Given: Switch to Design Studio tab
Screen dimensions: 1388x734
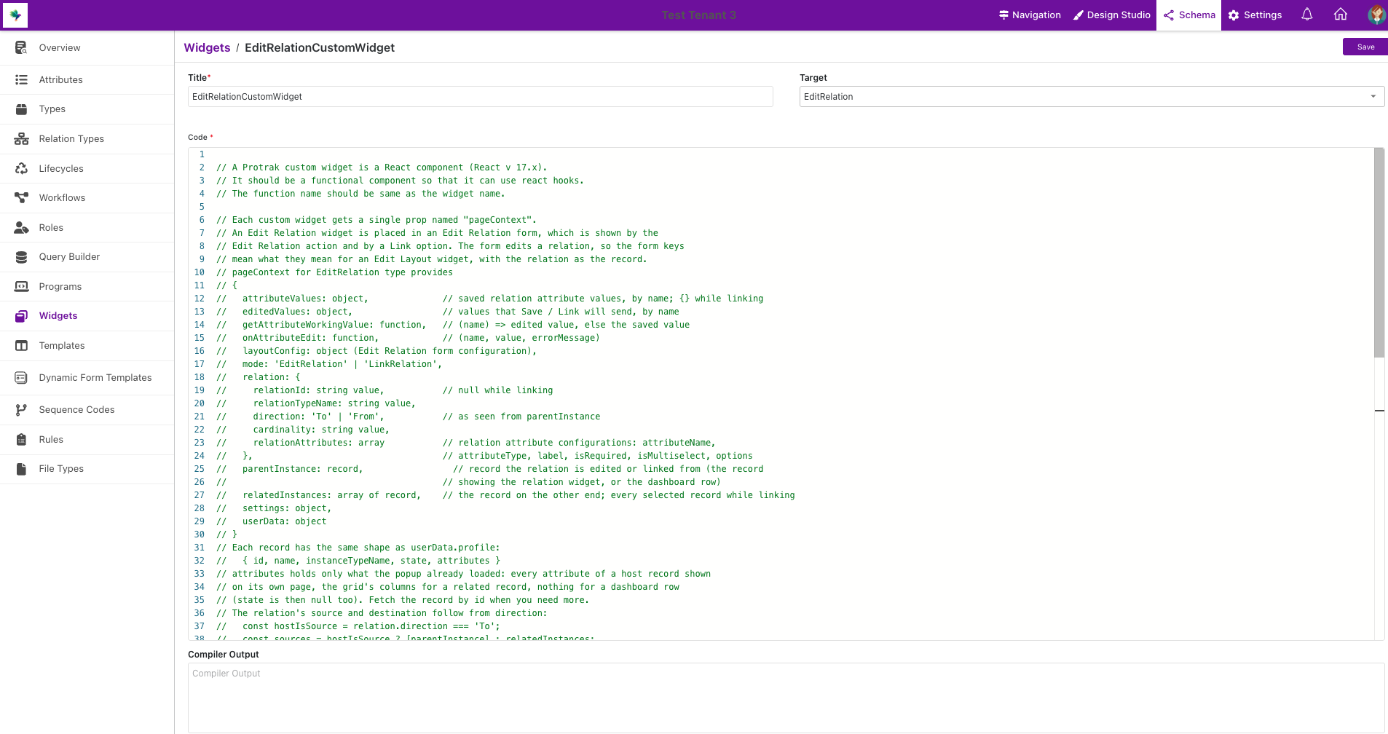Looking at the screenshot, I should [x=1112, y=15].
